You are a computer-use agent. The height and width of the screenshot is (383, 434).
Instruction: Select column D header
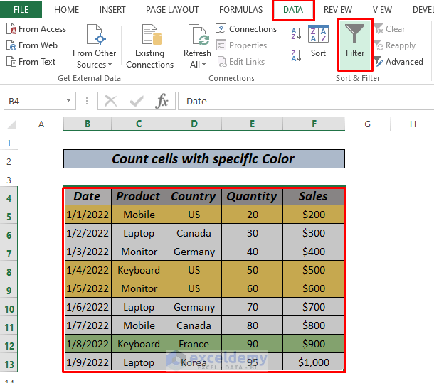194,124
